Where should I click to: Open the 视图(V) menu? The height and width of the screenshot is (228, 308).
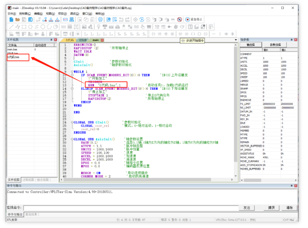click(50, 14)
